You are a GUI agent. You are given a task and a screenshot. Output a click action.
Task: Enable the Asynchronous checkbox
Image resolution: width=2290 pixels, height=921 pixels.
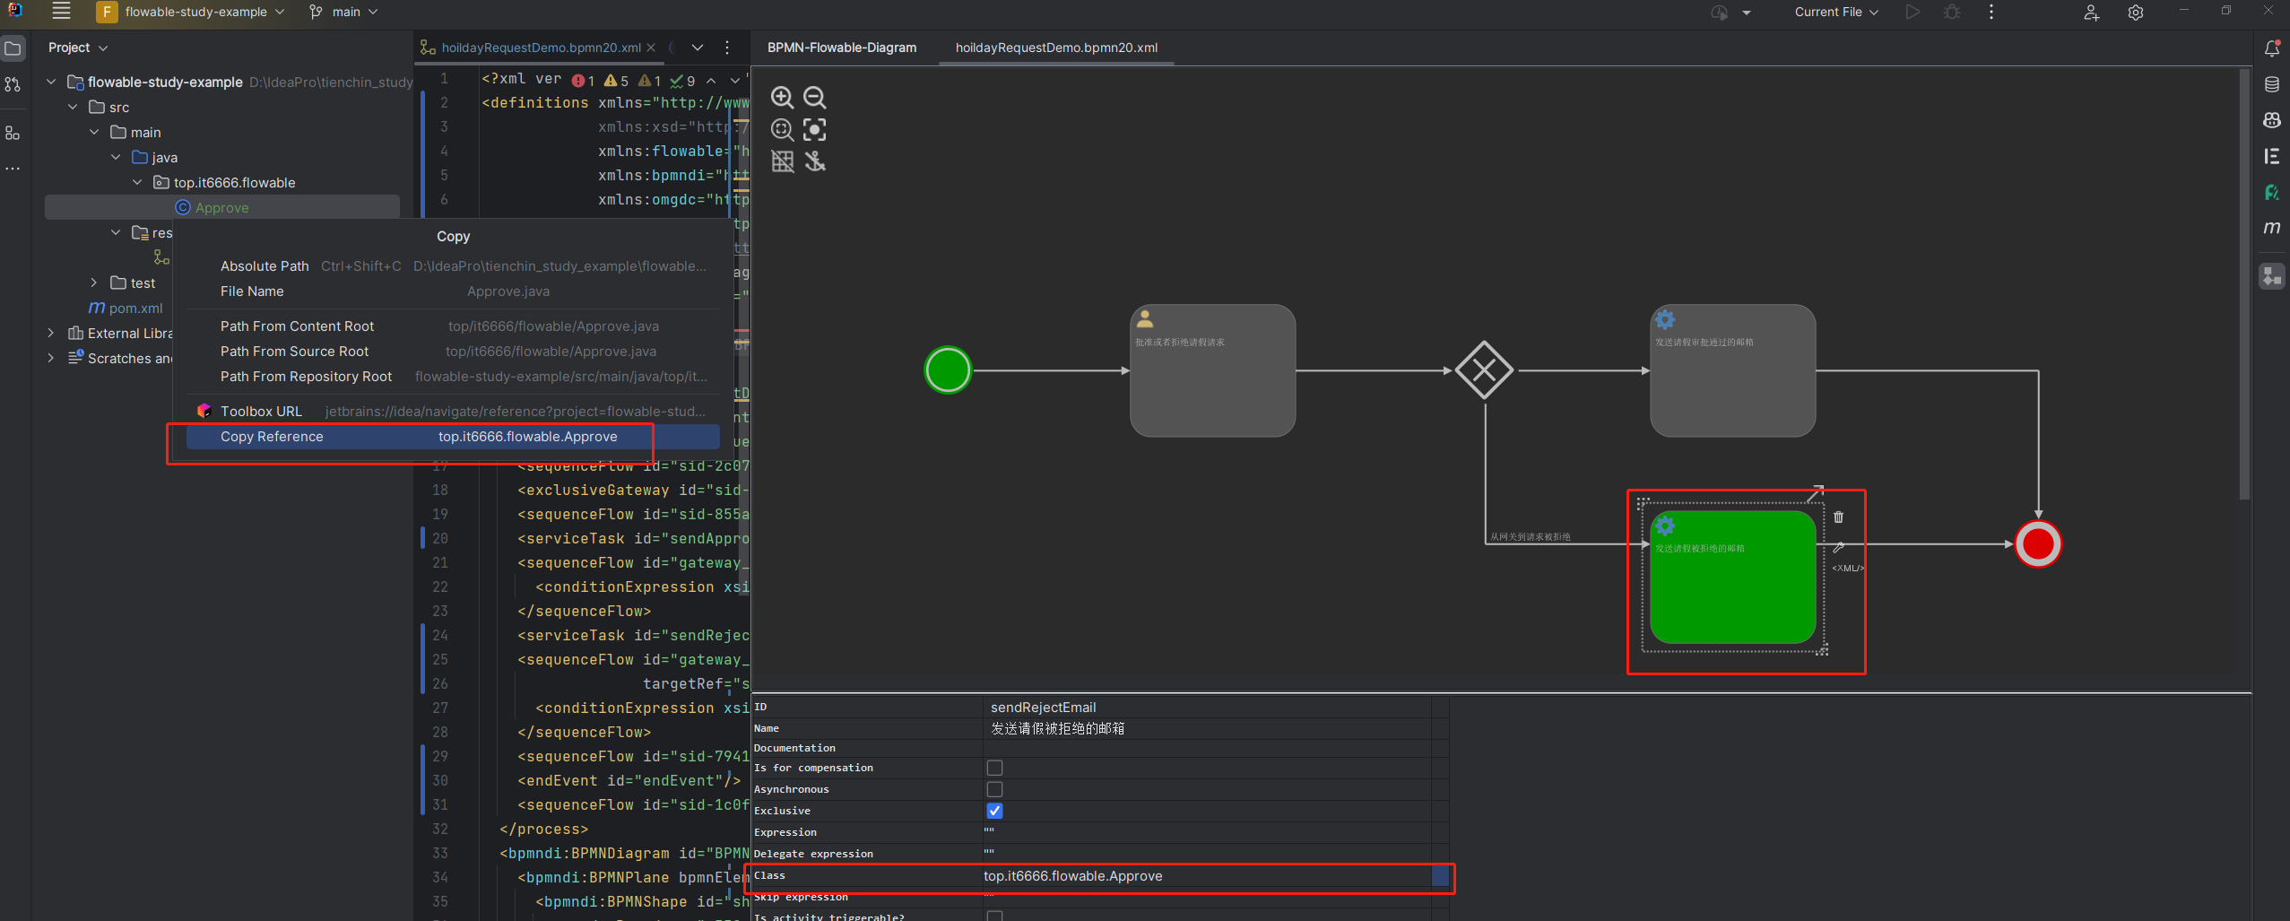pos(994,789)
